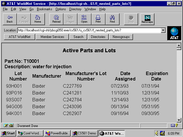Click the Active Parts and Lots heading
This screenshot has height=137, width=183.
click(89, 51)
